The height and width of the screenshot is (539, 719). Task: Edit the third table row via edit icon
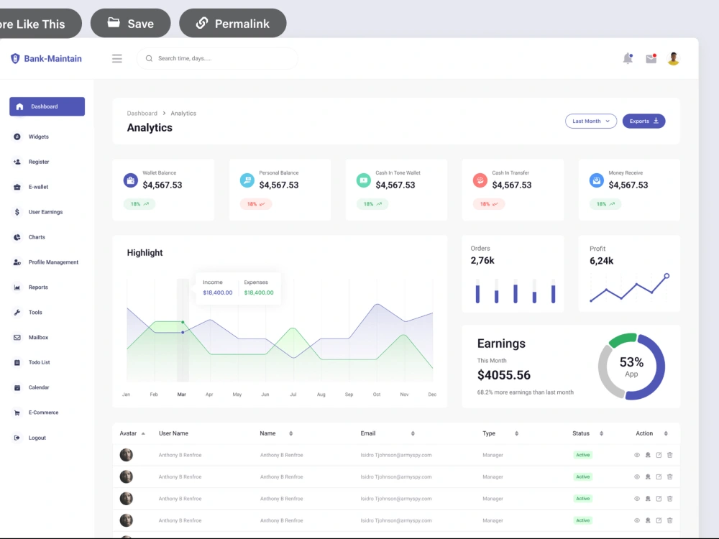[x=659, y=499]
